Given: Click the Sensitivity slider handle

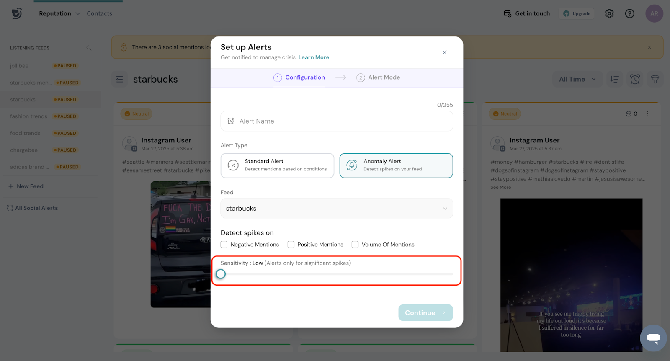Looking at the screenshot, I should 221,274.
